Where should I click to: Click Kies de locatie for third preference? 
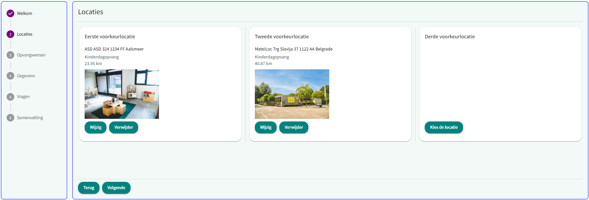[x=444, y=127]
